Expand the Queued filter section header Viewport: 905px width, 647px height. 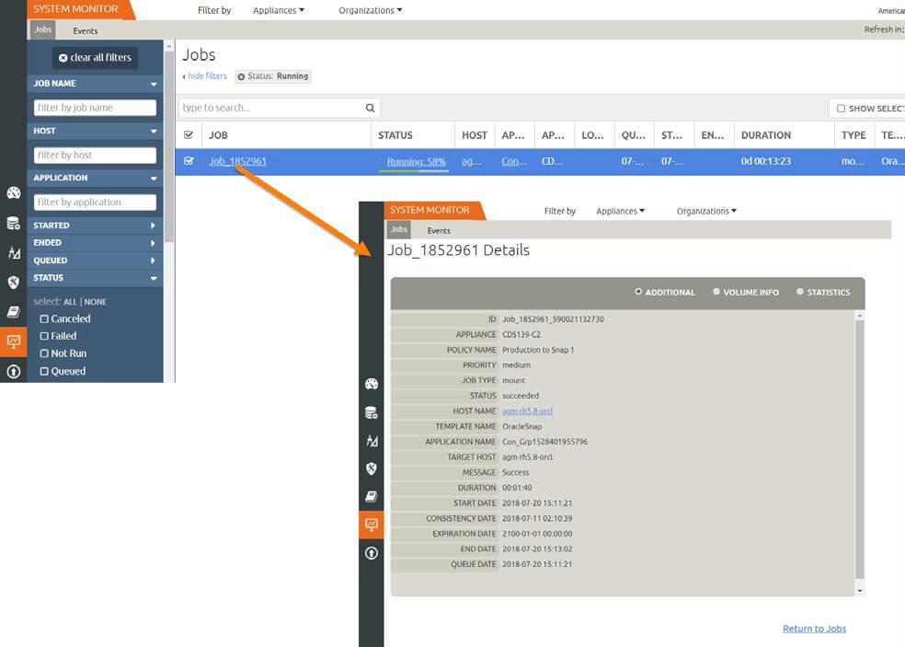tap(96, 260)
